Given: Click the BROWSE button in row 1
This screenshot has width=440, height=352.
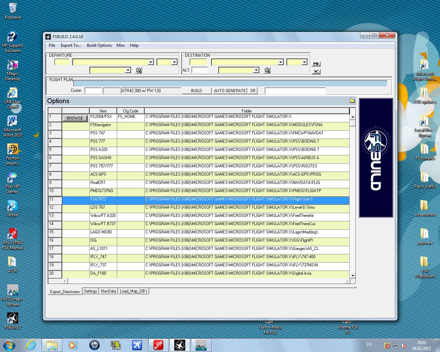Looking at the screenshot, I should 75,118.
